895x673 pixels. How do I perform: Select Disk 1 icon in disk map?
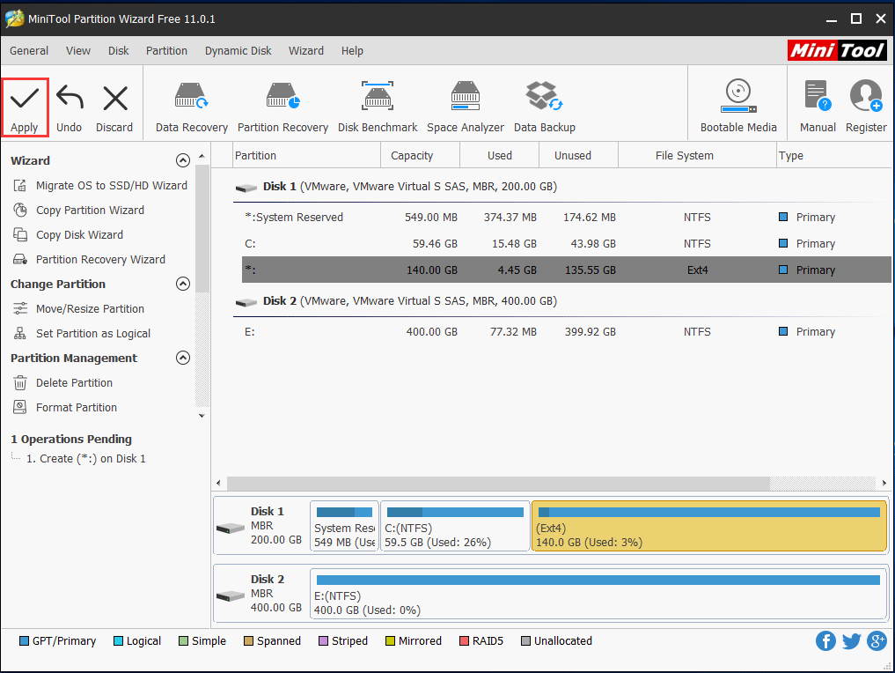(230, 528)
